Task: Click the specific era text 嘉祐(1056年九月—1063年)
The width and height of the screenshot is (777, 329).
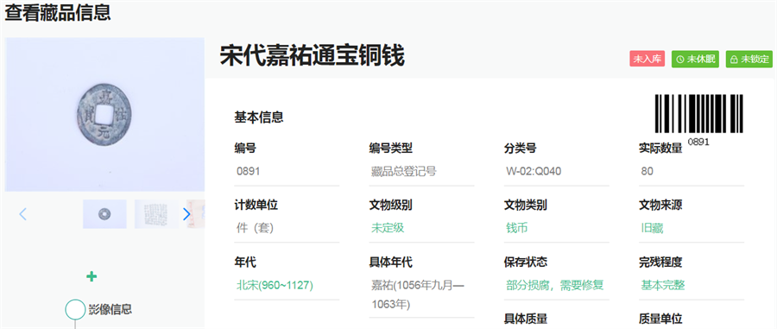Action: [x=417, y=294]
